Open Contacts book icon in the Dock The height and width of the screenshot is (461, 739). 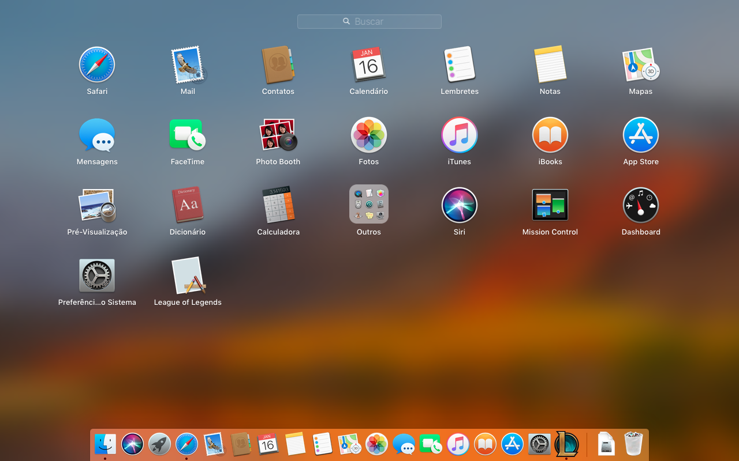(241, 444)
